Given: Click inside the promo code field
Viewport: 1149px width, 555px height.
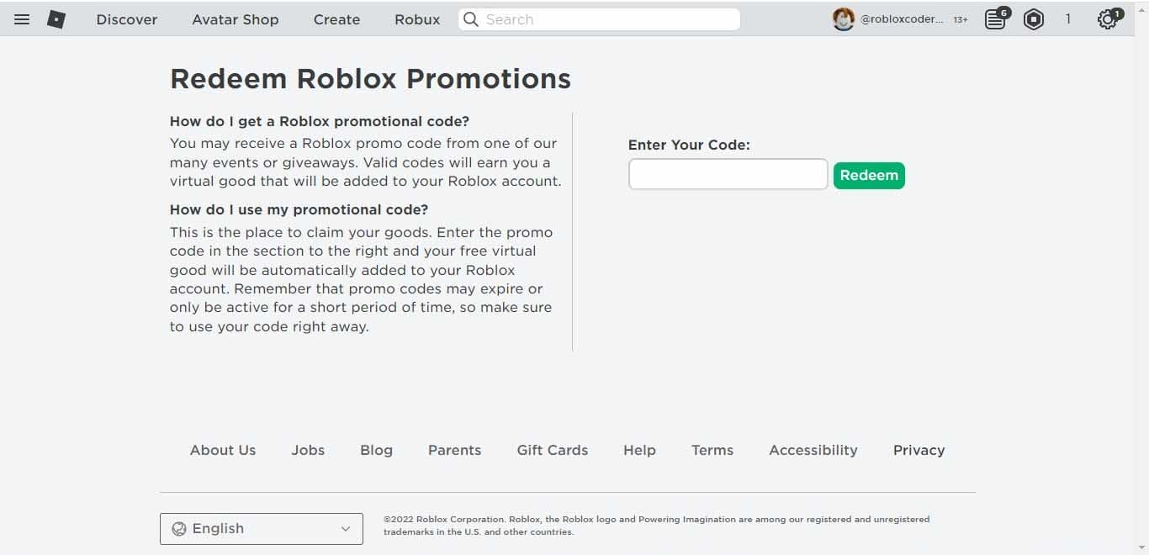Looking at the screenshot, I should click(x=727, y=173).
